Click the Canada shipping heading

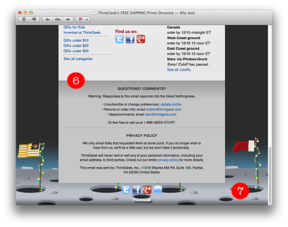click(173, 27)
